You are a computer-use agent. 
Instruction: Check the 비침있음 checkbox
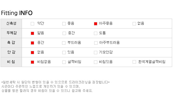96,62
